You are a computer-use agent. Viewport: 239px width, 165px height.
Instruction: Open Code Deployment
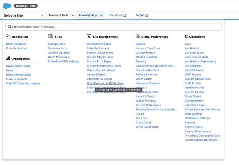tap(98, 49)
